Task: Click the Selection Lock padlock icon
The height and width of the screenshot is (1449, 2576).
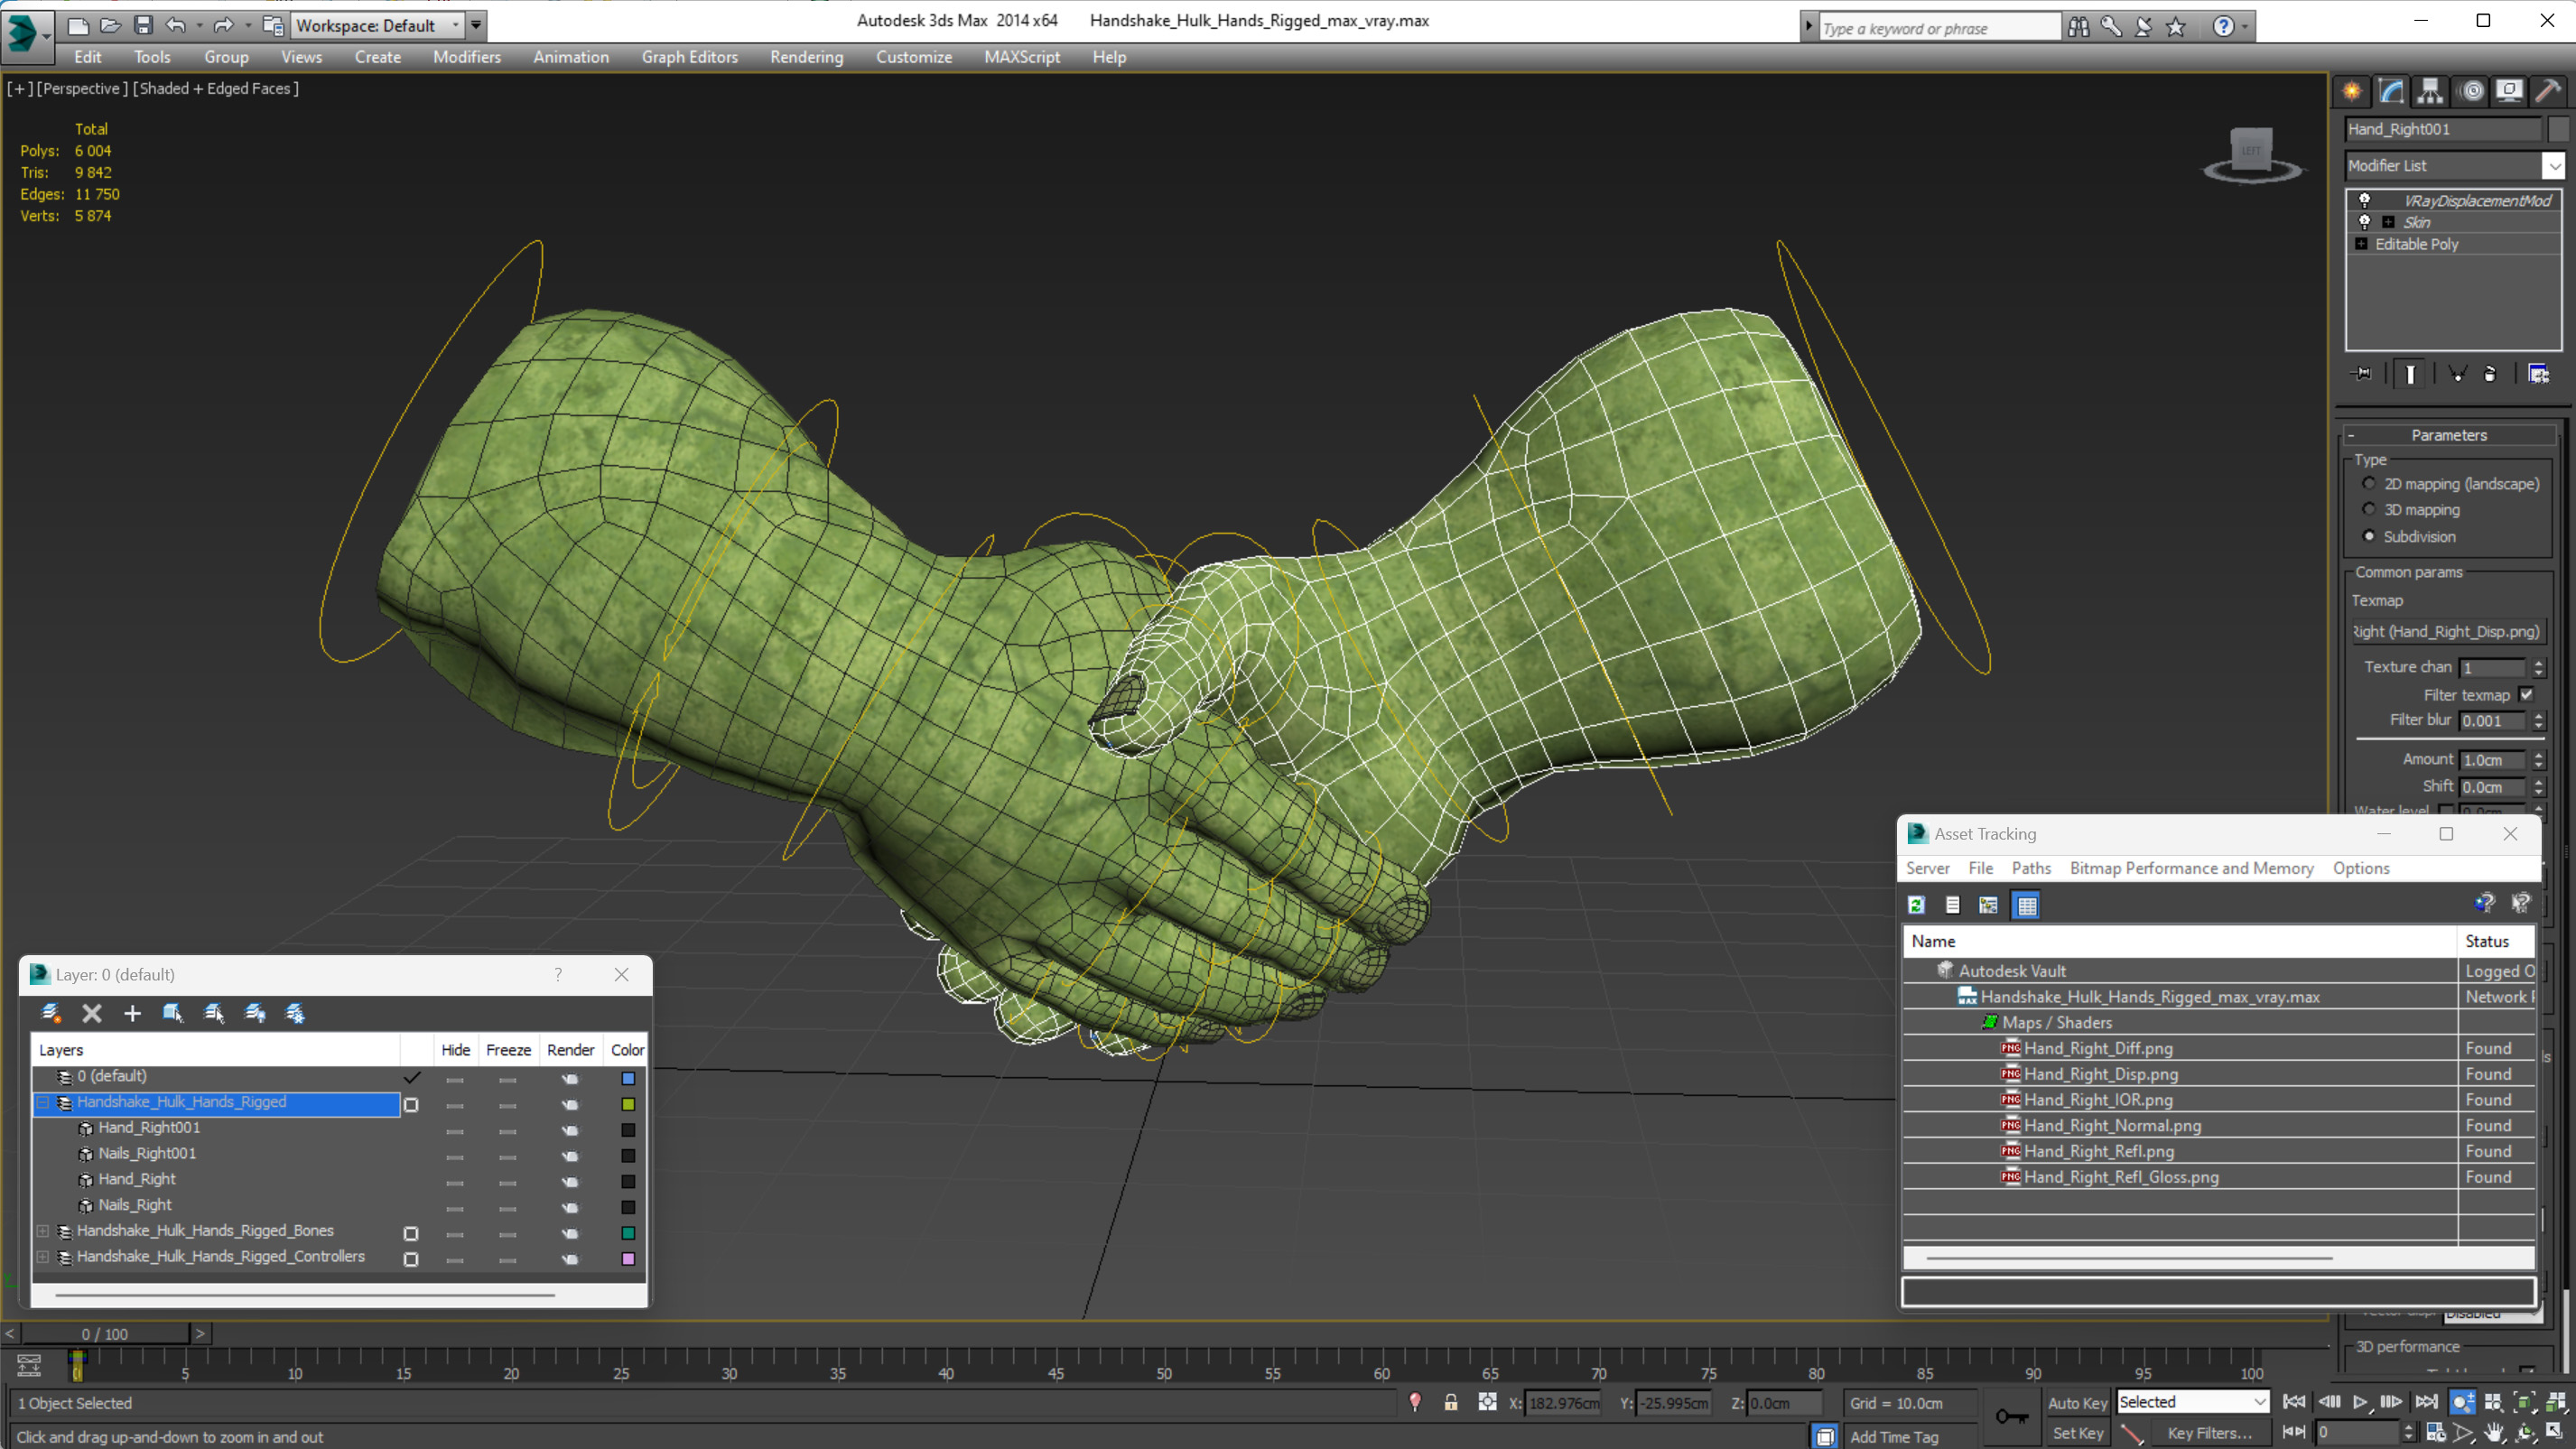Action: point(1450,1402)
